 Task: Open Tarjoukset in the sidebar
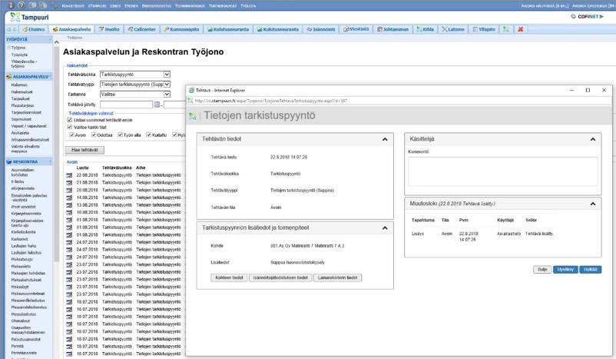(21, 98)
